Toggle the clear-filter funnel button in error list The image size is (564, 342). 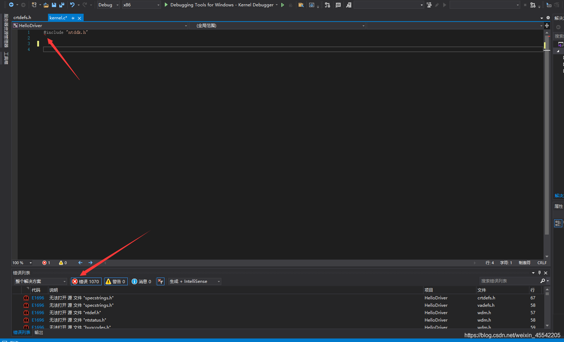[x=161, y=281]
